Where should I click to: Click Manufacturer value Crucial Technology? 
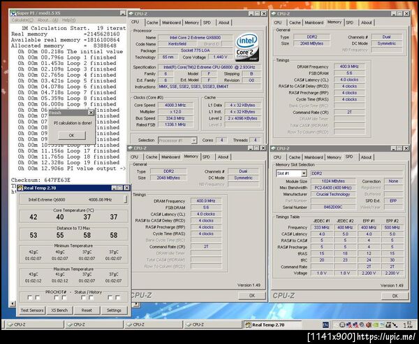coord(333,194)
